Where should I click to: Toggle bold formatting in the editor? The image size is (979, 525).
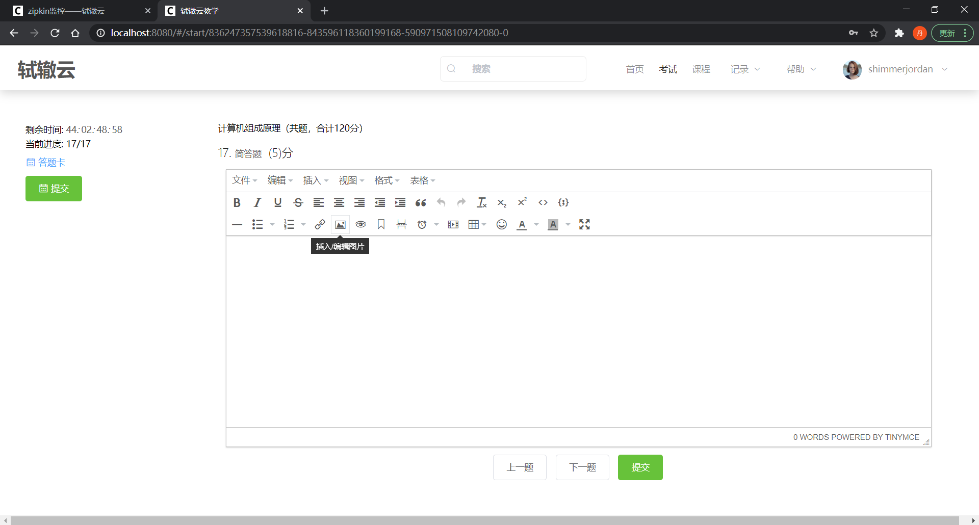237,202
